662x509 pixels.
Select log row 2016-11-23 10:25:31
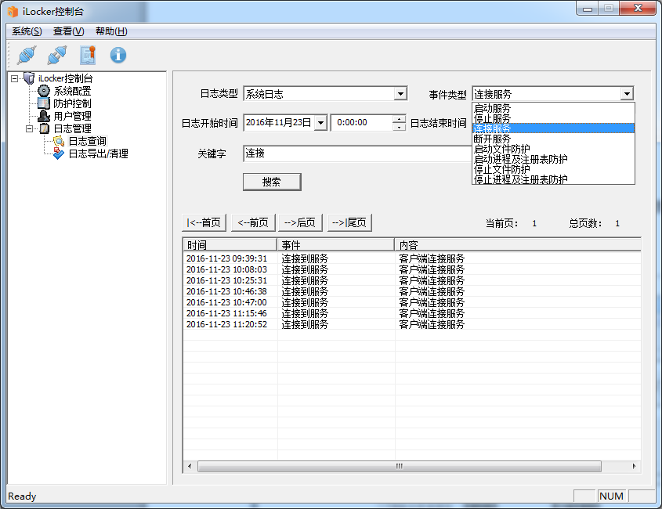(412, 280)
